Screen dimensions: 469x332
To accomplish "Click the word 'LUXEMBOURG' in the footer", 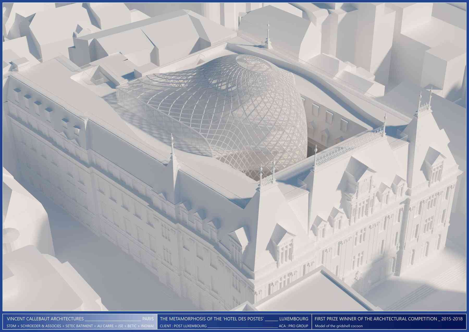I will tap(294, 319).
